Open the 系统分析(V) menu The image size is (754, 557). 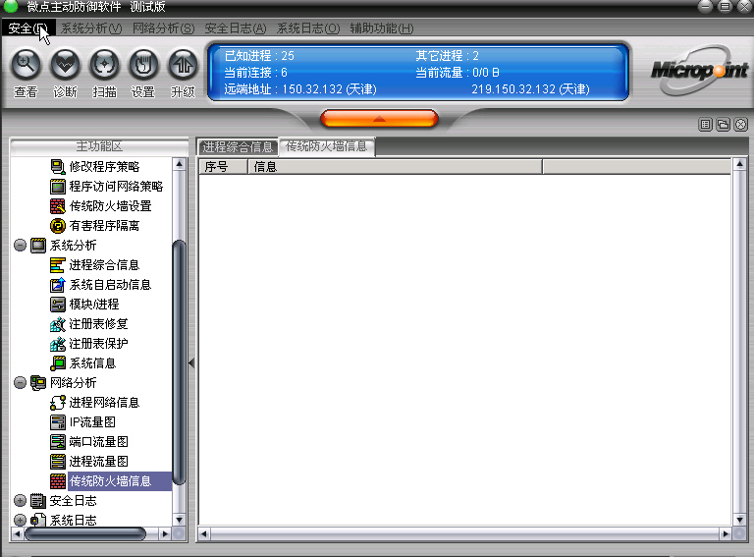[91, 28]
